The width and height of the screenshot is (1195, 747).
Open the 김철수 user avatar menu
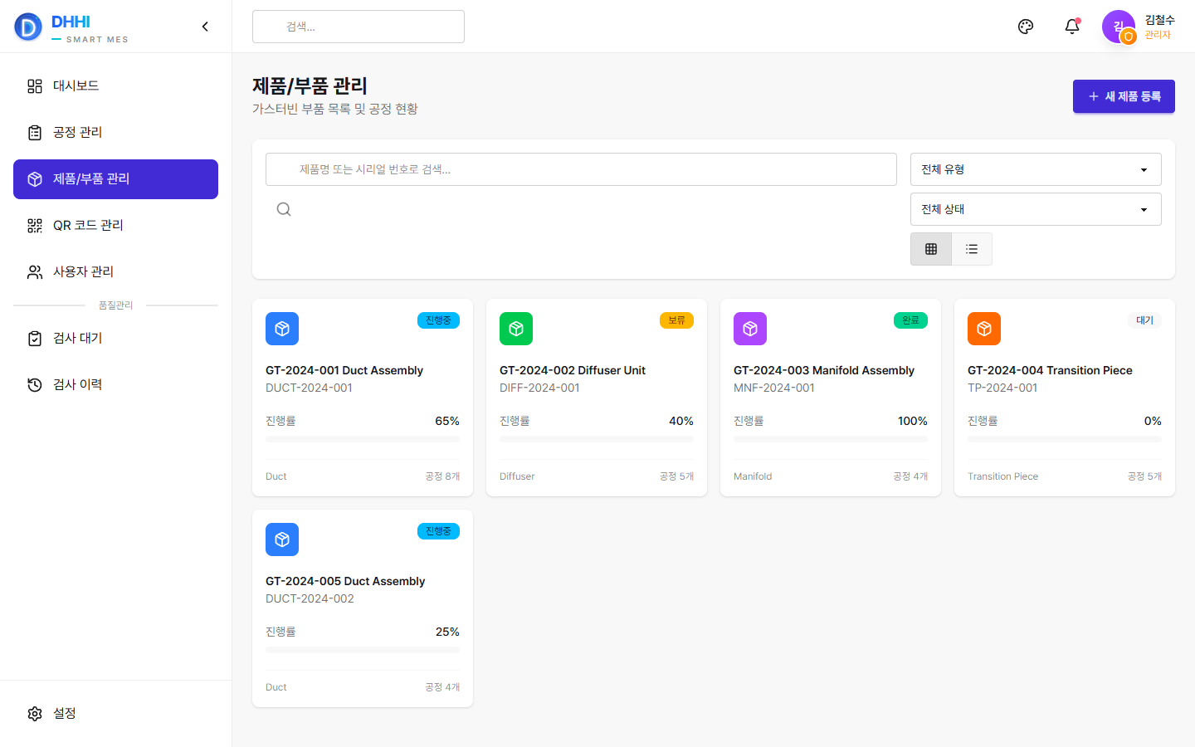point(1119,27)
